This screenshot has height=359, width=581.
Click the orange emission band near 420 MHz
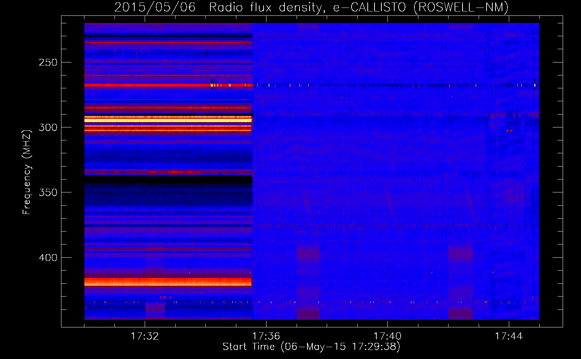(168, 282)
